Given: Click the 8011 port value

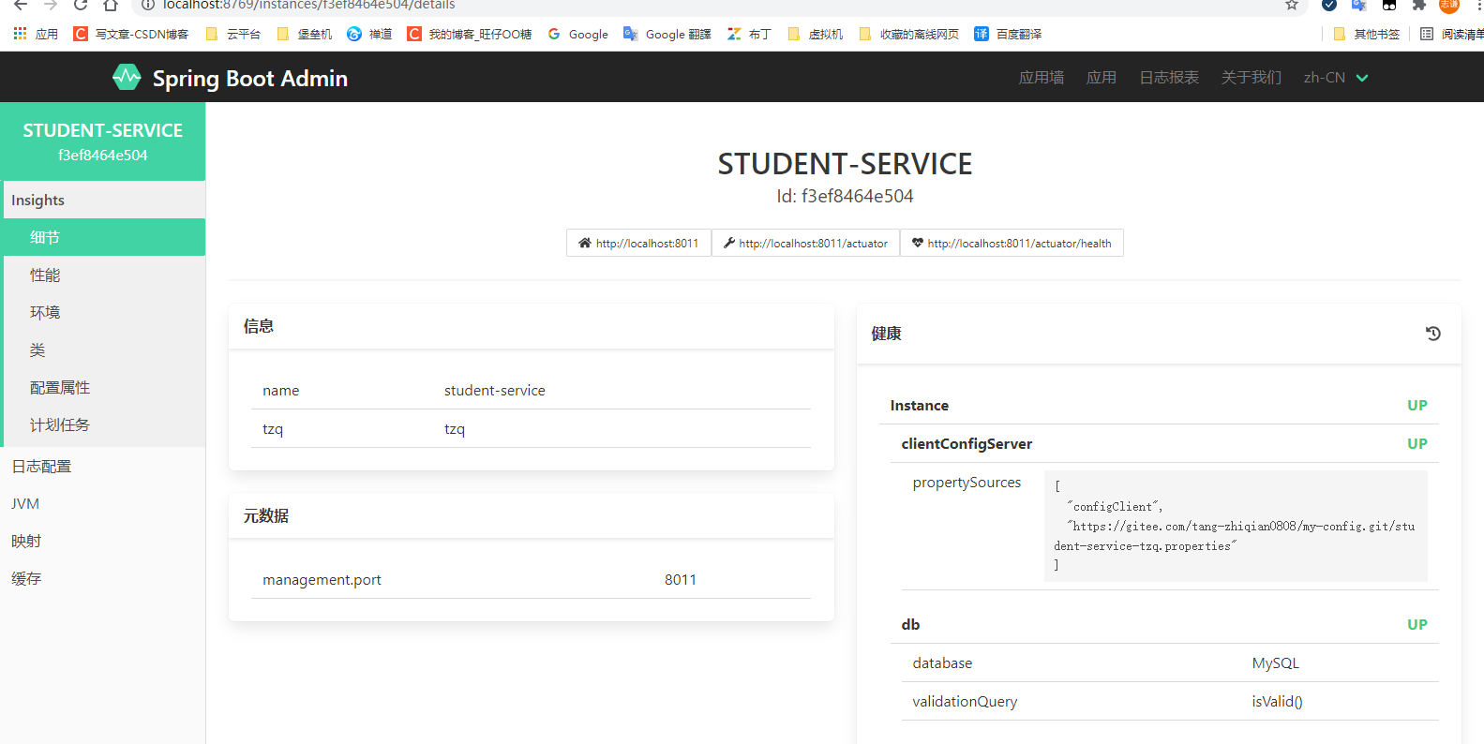Looking at the screenshot, I should click(x=681, y=579).
